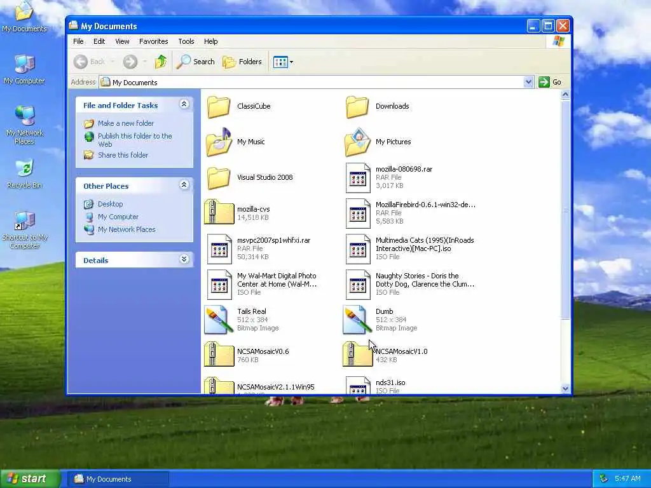Select the My Wal-Mart Digital Photo ISO icon
The image size is (651, 488).
tap(219, 285)
